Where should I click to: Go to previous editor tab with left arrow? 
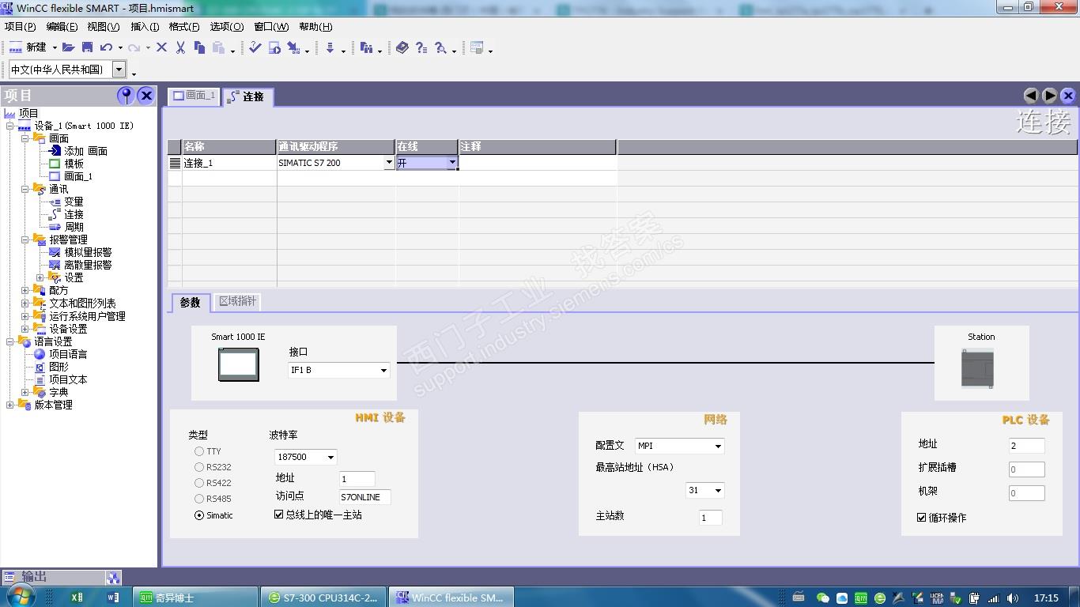(x=1031, y=96)
